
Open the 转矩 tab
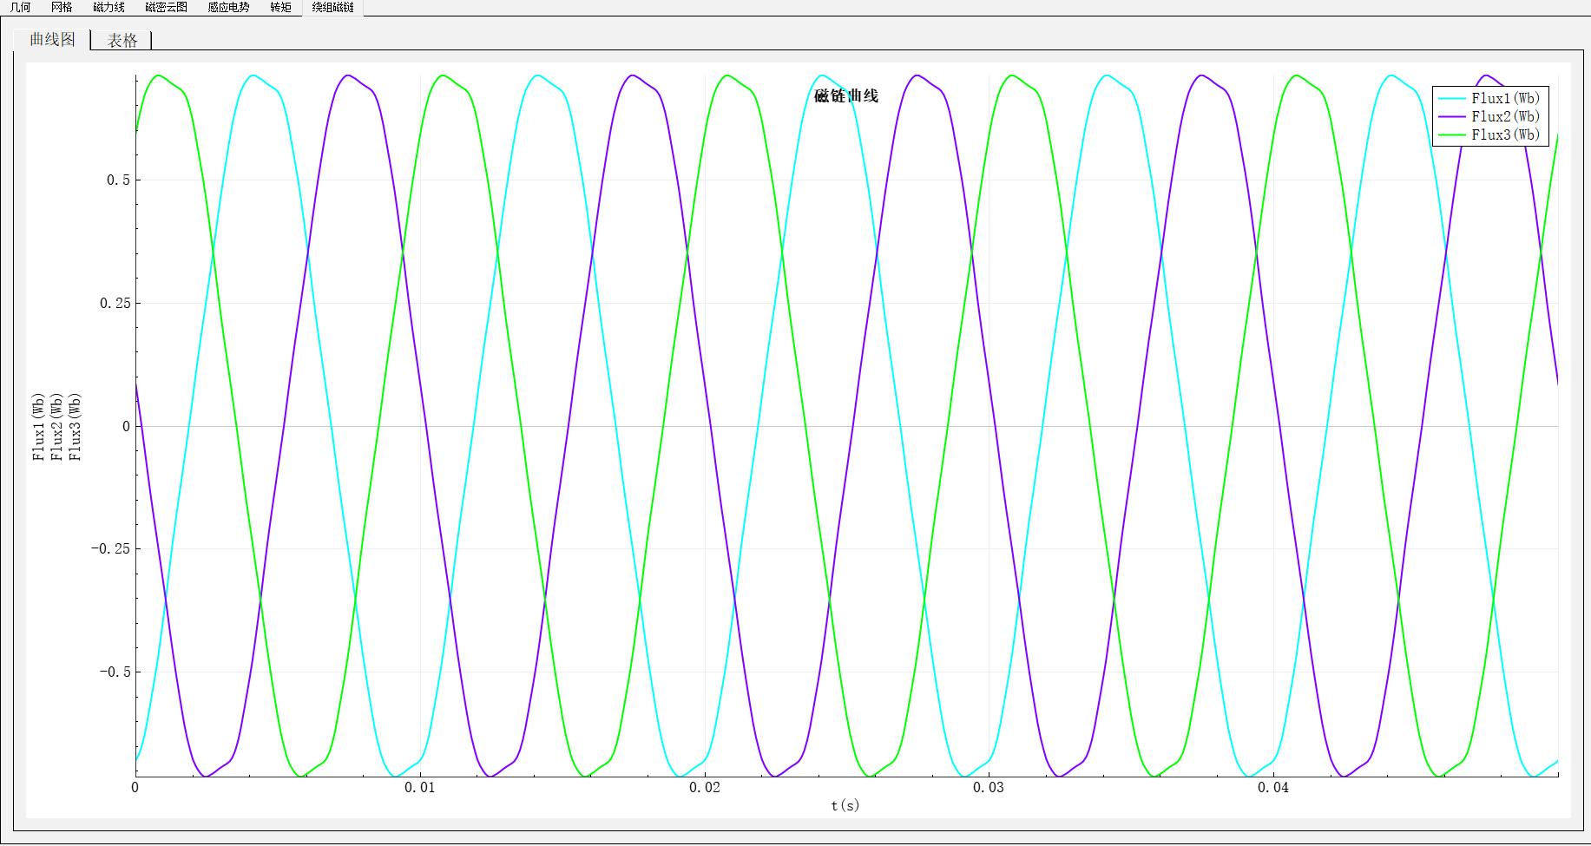[x=280, y=7]
